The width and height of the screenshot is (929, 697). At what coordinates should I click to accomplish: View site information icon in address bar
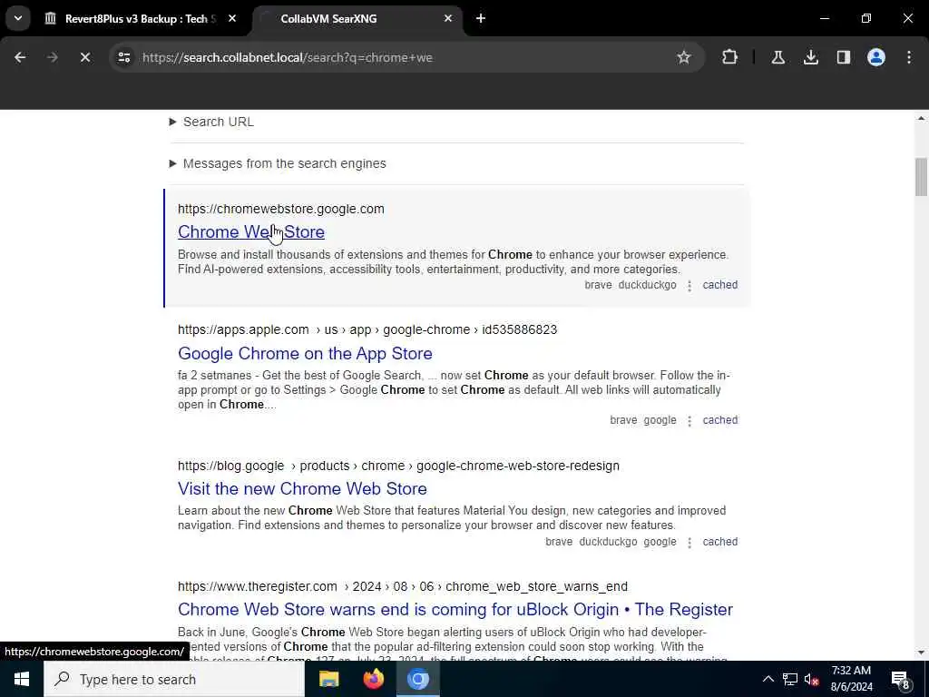[123, 57]
